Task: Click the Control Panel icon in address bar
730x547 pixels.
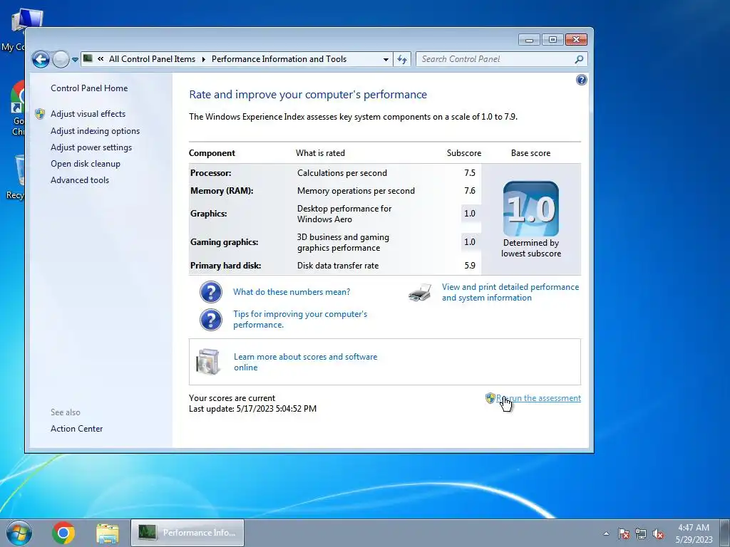Action: (x=88, y=58)
